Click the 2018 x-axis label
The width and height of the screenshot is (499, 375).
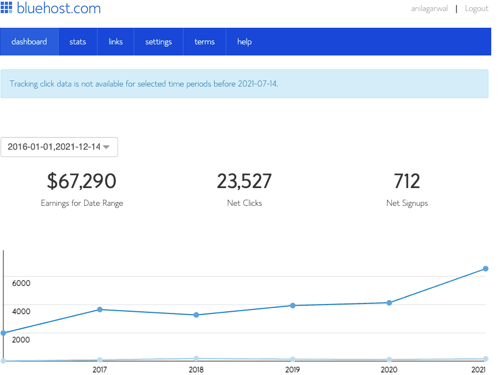pyautogui.click(x=196, y=369)
